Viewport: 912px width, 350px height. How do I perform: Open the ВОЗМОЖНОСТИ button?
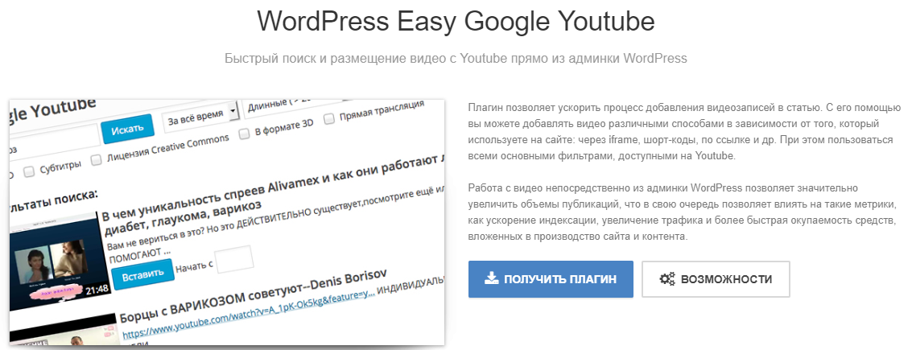(x=716, y=279)
